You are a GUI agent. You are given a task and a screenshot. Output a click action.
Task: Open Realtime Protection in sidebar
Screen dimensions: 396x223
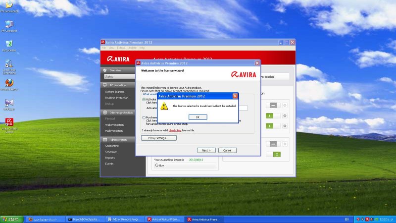pos(117,98)
